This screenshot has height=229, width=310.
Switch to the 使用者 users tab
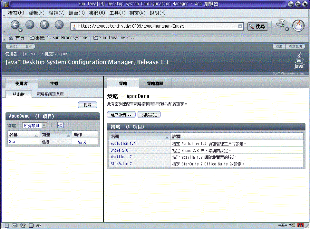coord(22,84)
